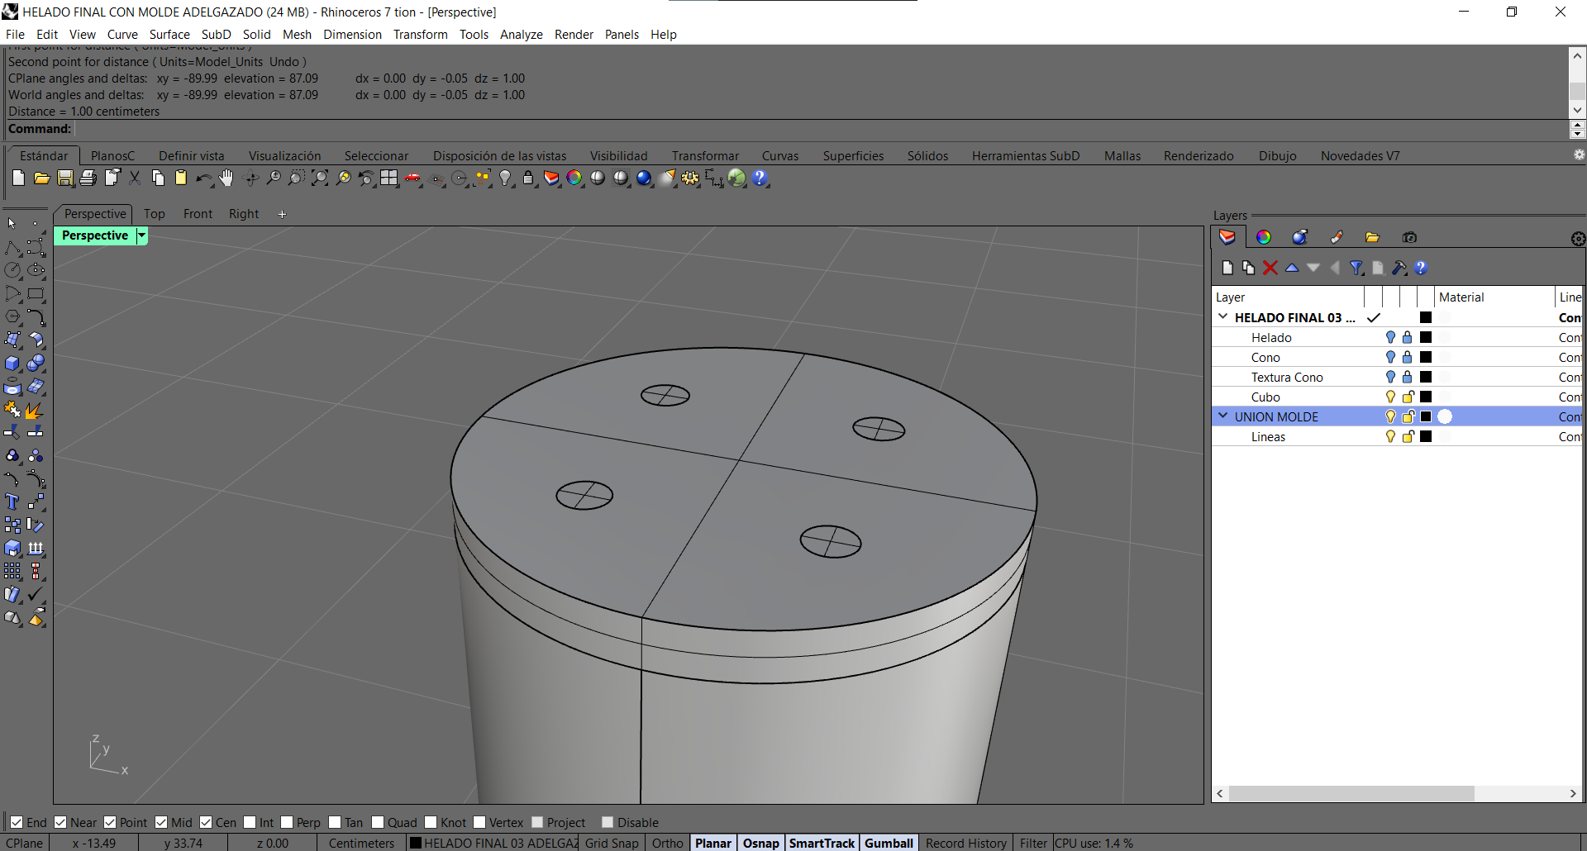Toggle the Mid osnap checkbox
1587x851 pixels.
(161, 822)
